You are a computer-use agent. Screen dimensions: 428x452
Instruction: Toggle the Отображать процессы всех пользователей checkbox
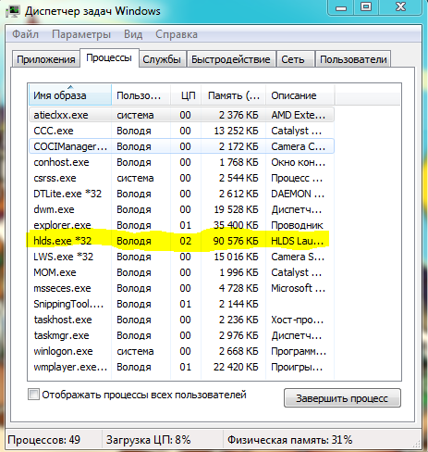point(33,395)
